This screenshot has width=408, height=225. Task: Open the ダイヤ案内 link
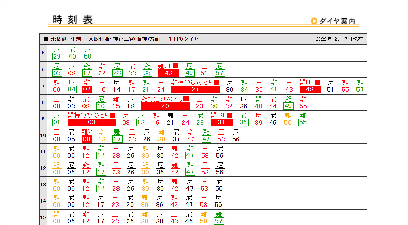click(x=337, y=21)
